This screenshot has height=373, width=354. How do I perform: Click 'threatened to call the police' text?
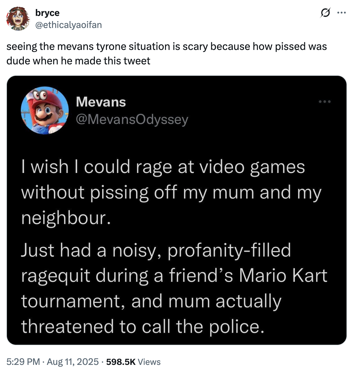coord(143,327)
